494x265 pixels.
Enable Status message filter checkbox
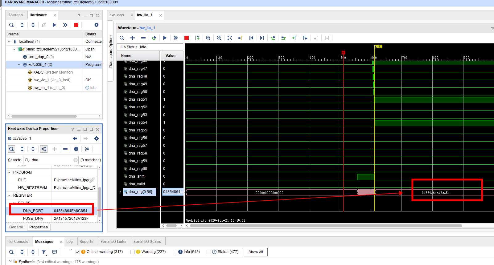point(209,252)
